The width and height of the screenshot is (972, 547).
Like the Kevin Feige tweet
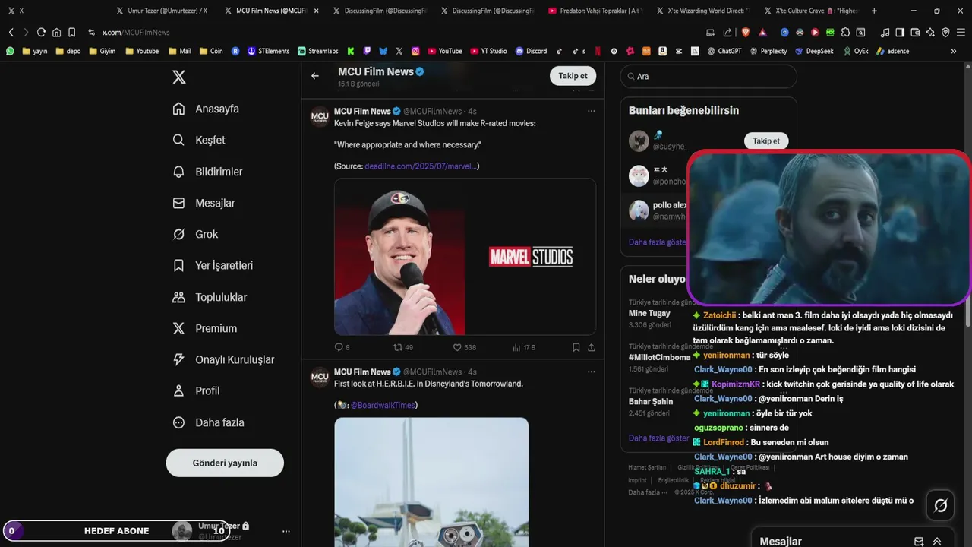click(464, 347)
